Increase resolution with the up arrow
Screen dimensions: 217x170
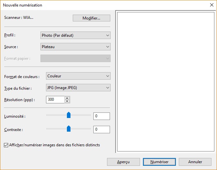67,98
